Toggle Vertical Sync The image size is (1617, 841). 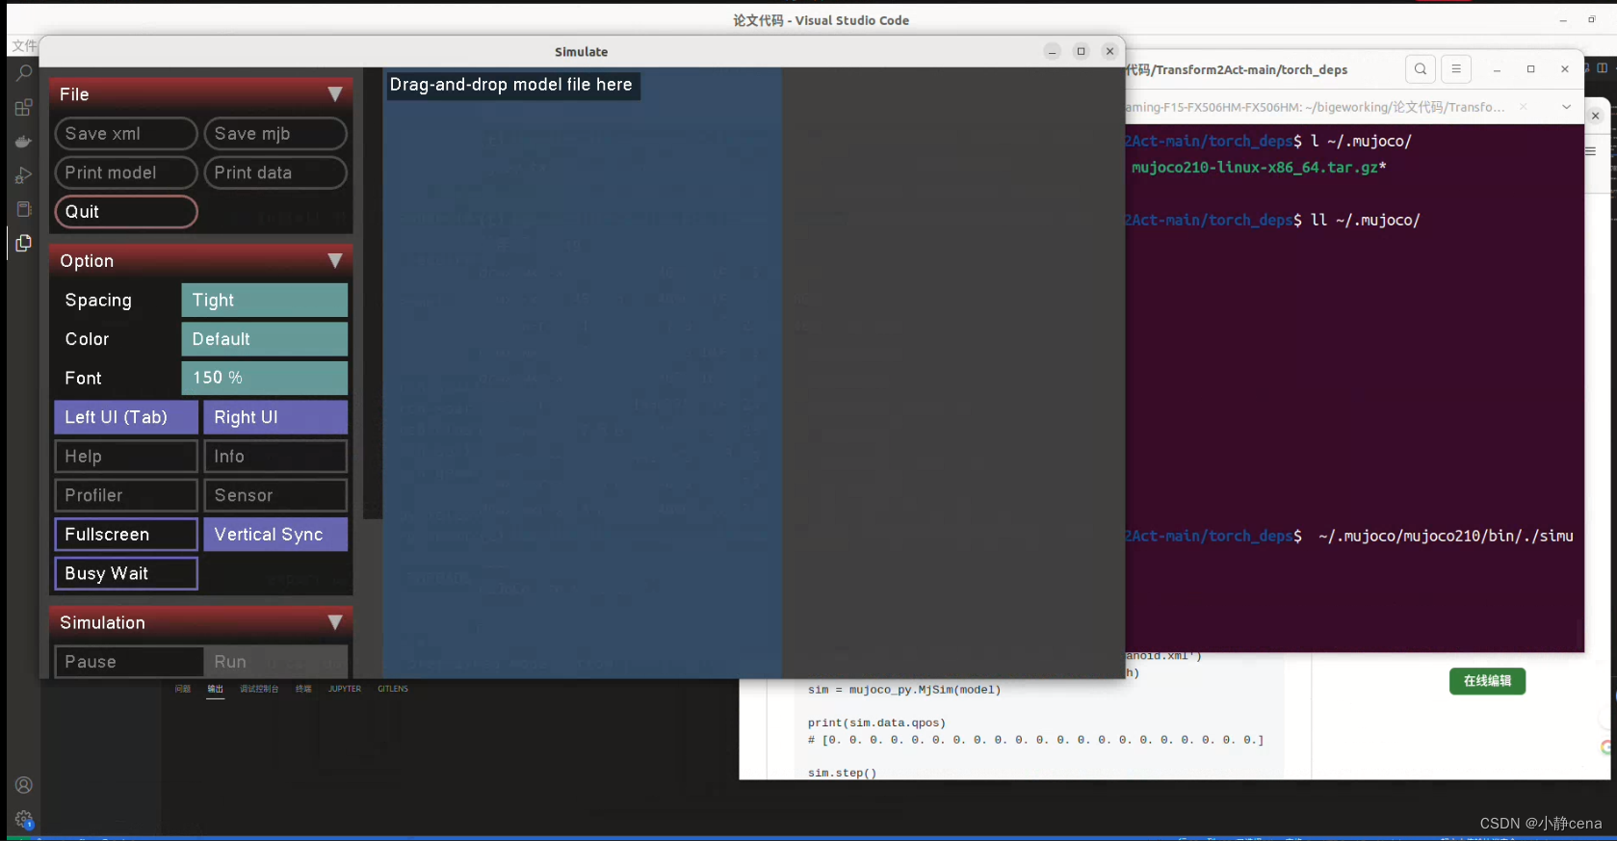(275, 535)
